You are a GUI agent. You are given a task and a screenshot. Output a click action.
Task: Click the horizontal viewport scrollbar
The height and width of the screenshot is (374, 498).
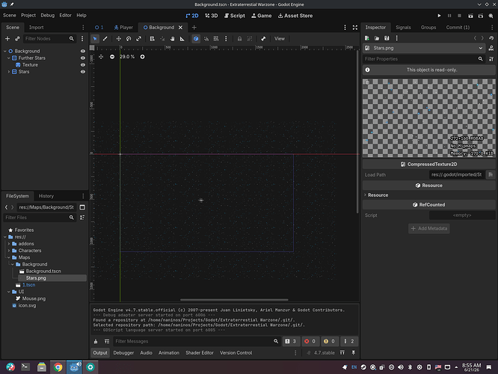click(234, 300)
